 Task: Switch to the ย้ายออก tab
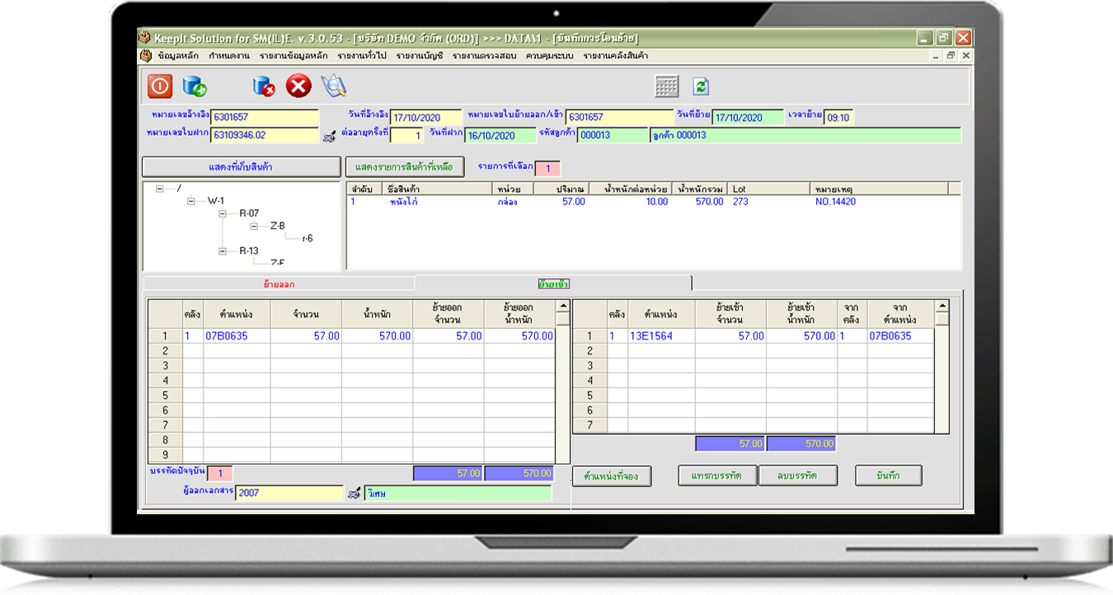279,283
